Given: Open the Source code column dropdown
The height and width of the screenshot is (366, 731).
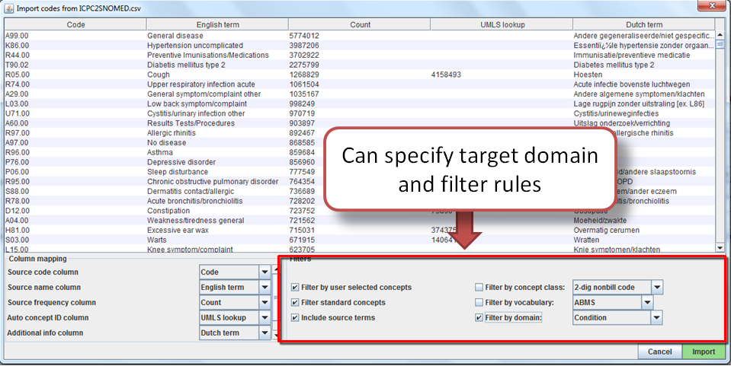Looking at the screenshot, I should 265,272.
